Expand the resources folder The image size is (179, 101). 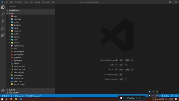[9, 31]
